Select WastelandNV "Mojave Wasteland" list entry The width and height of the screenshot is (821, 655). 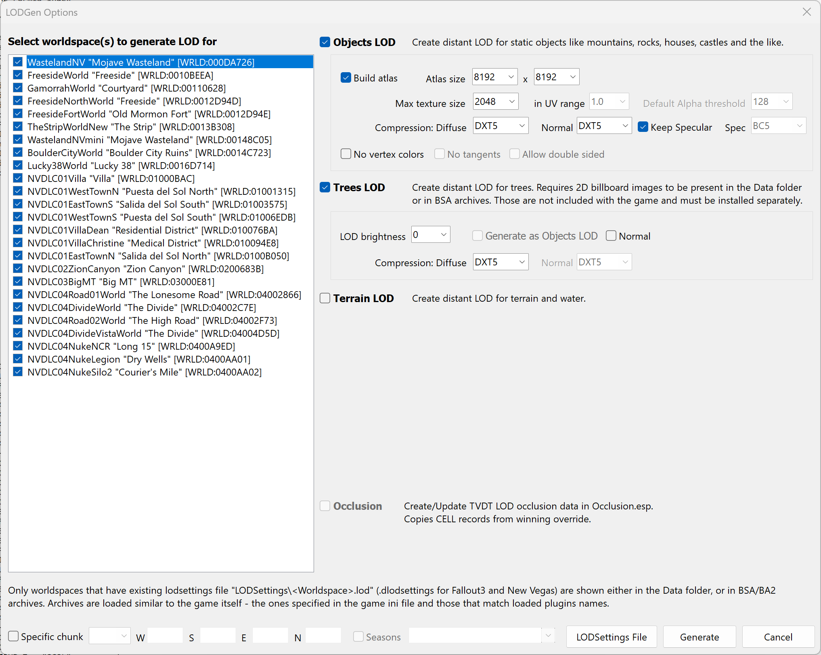[141, 62]
